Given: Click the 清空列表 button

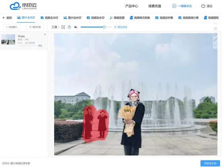Looking at the screenshot, I should [35, 27].
